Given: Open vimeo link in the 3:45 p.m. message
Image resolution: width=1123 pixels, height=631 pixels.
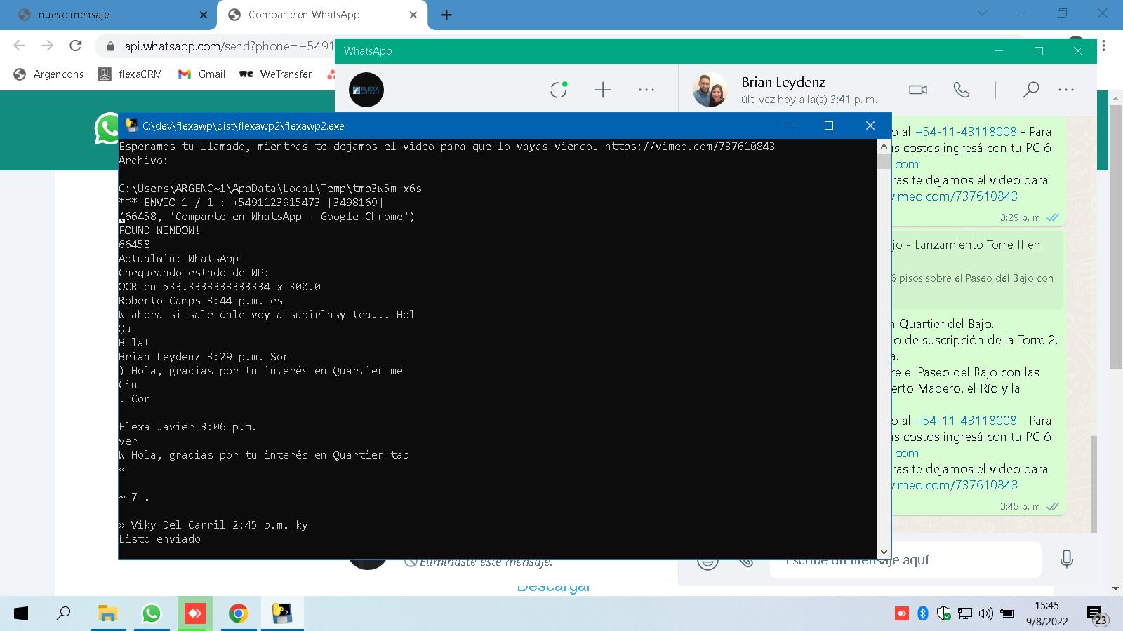Looking at the screenshot, I should tap(955, 485).
